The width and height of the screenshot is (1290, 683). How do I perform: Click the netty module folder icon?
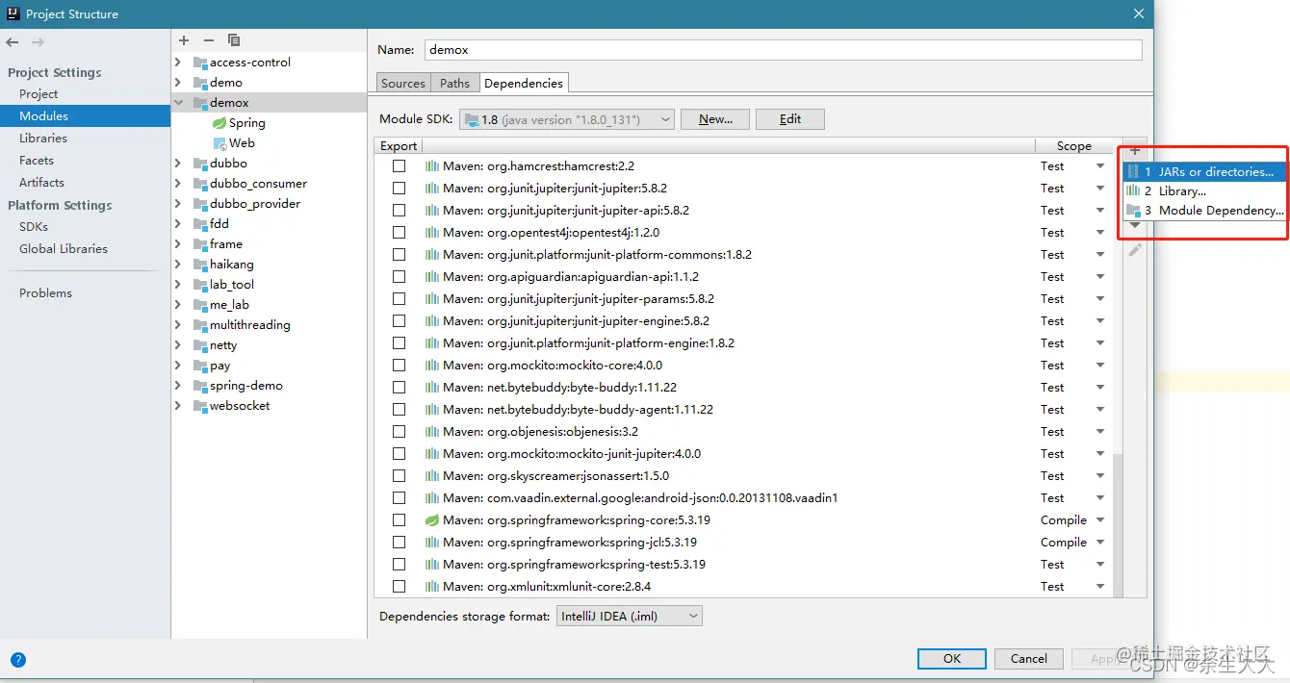coord(200,345)
